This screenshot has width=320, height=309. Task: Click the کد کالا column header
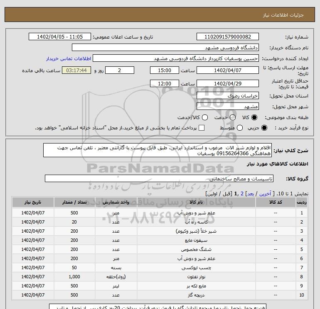pos(276,202)
